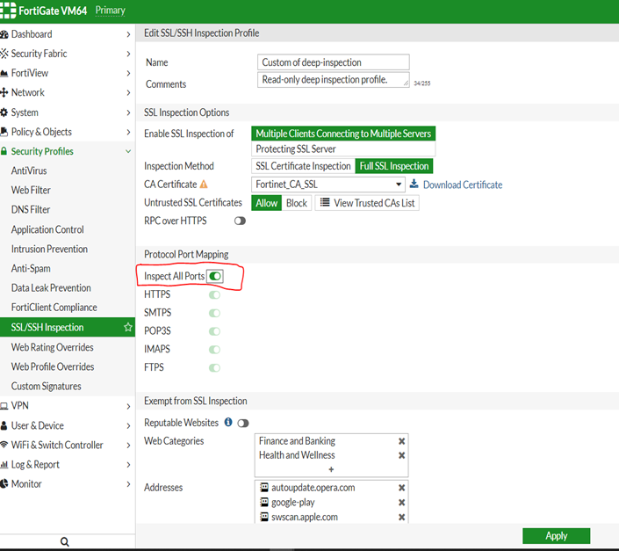
Task: Open the AntiVirus profile page
Action: pos(29,170)
